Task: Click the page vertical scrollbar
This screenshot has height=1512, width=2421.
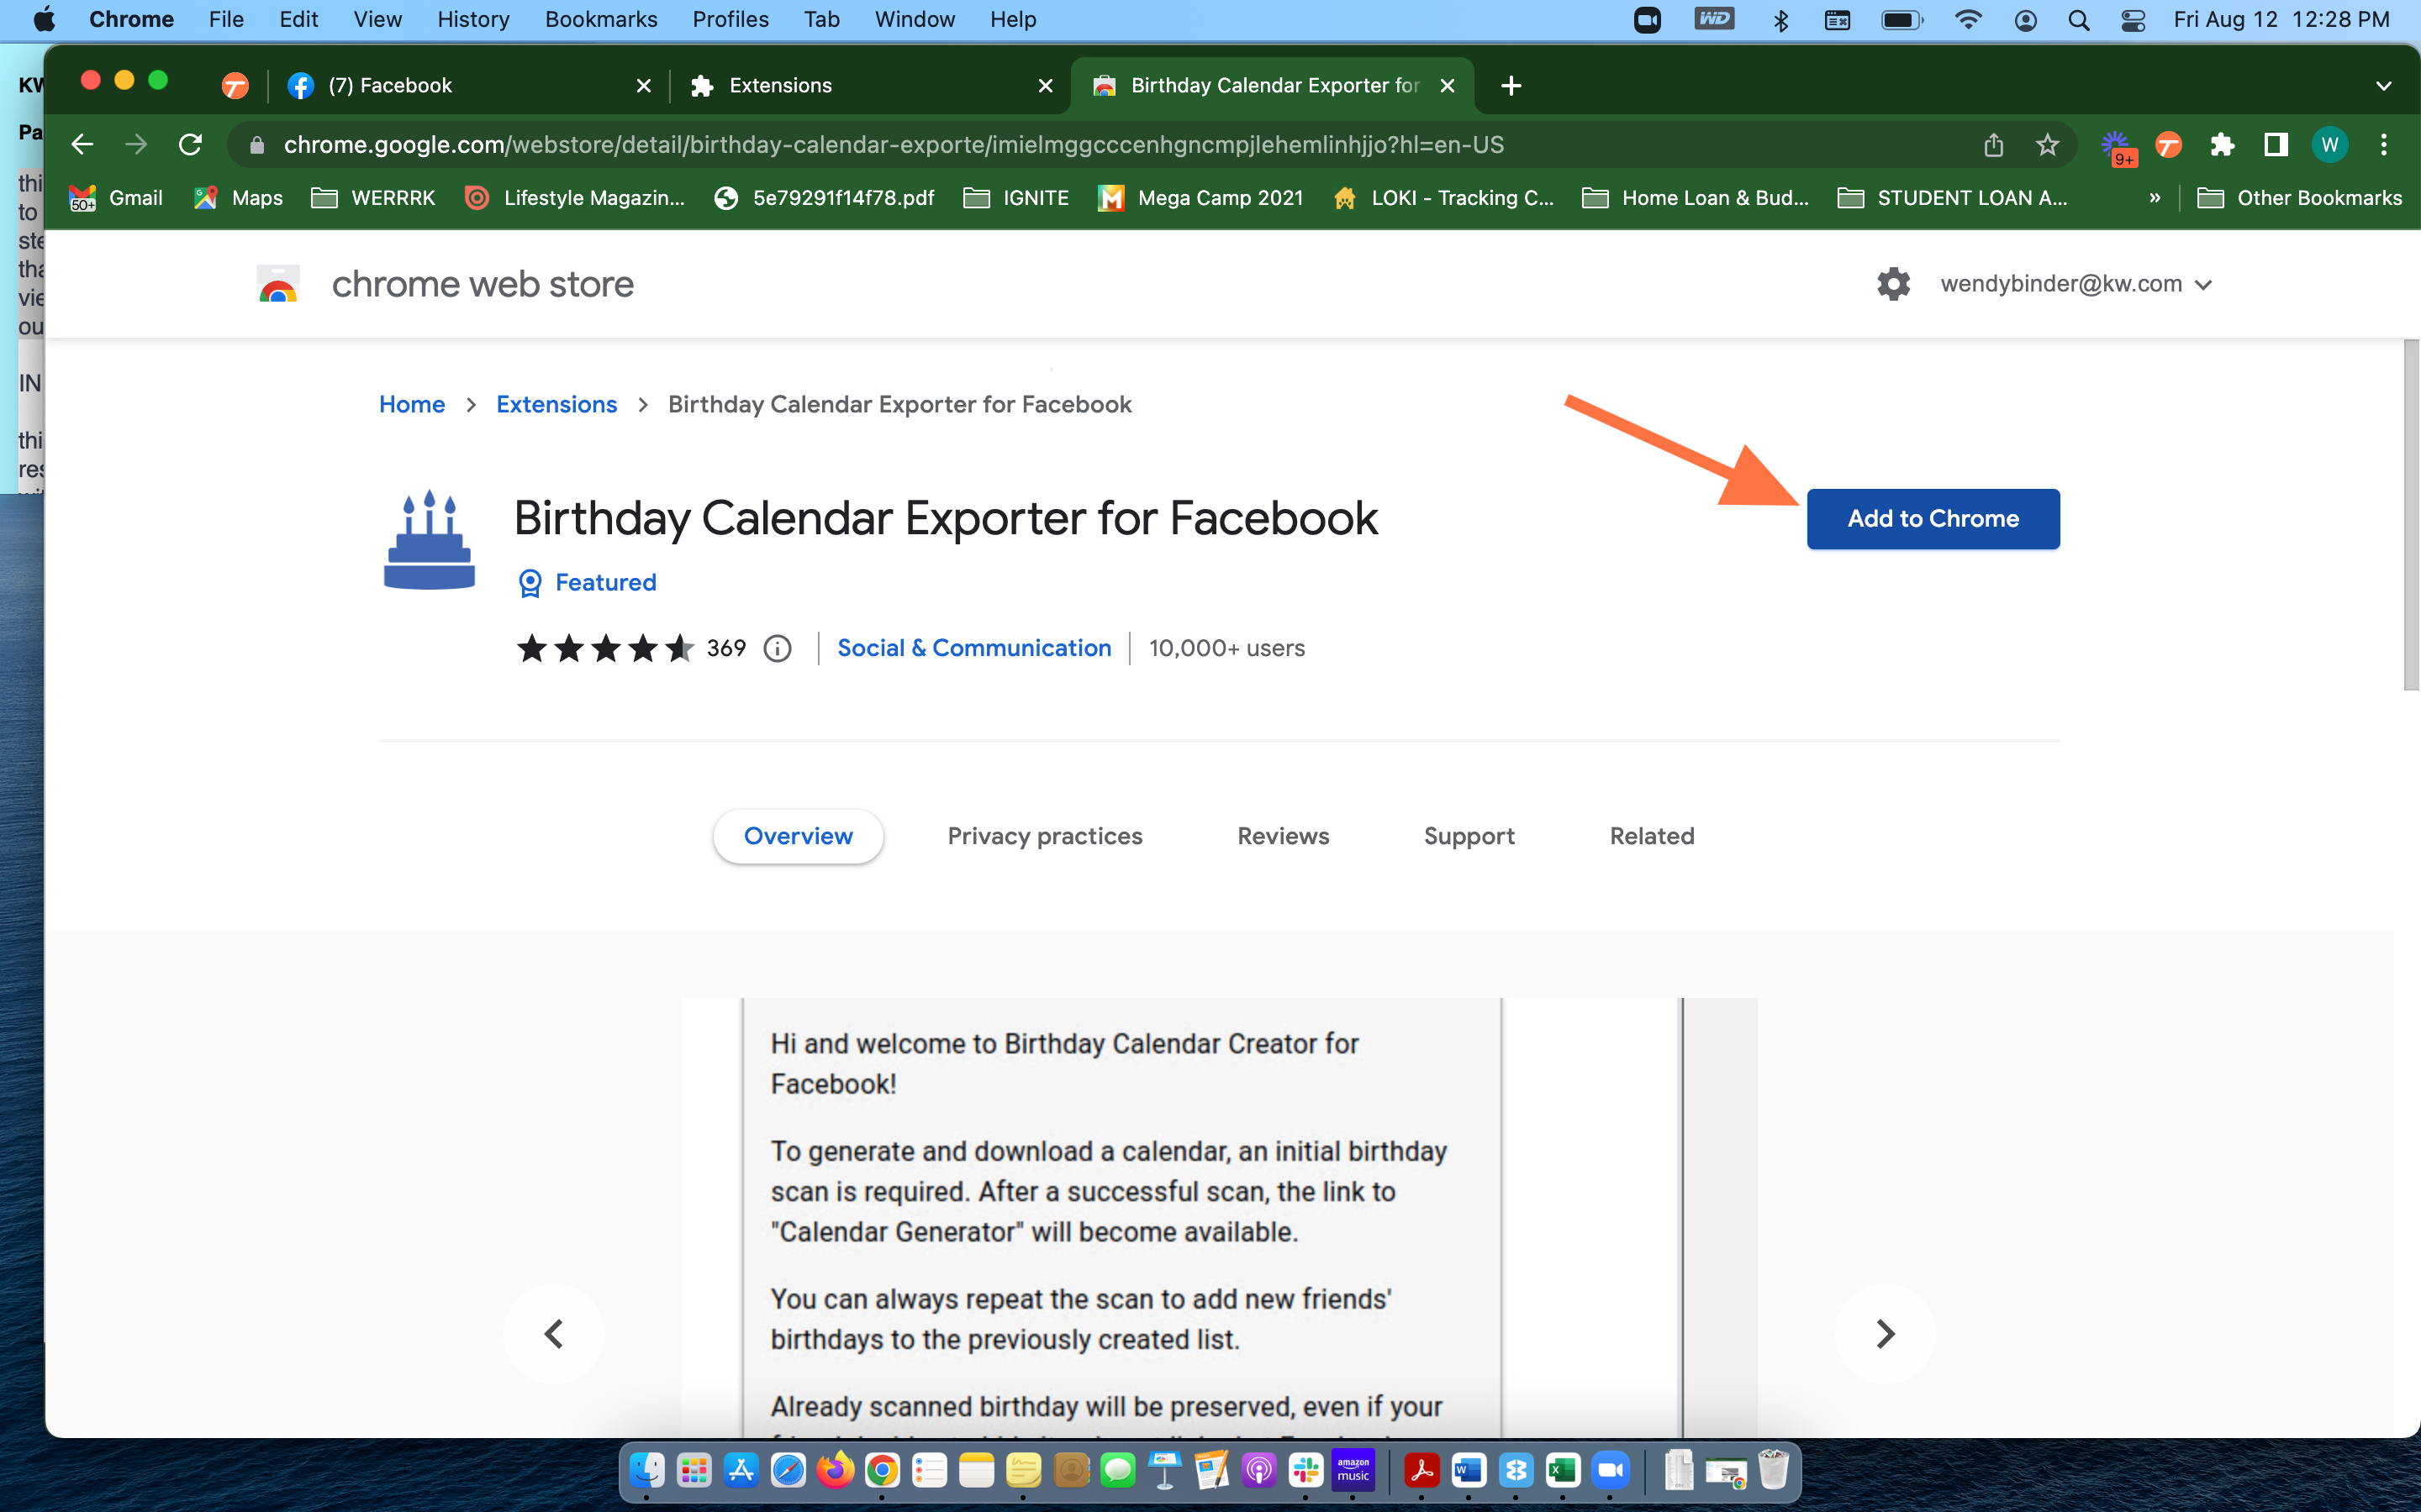Action: pyautogui.click(x=2411, y=515)
